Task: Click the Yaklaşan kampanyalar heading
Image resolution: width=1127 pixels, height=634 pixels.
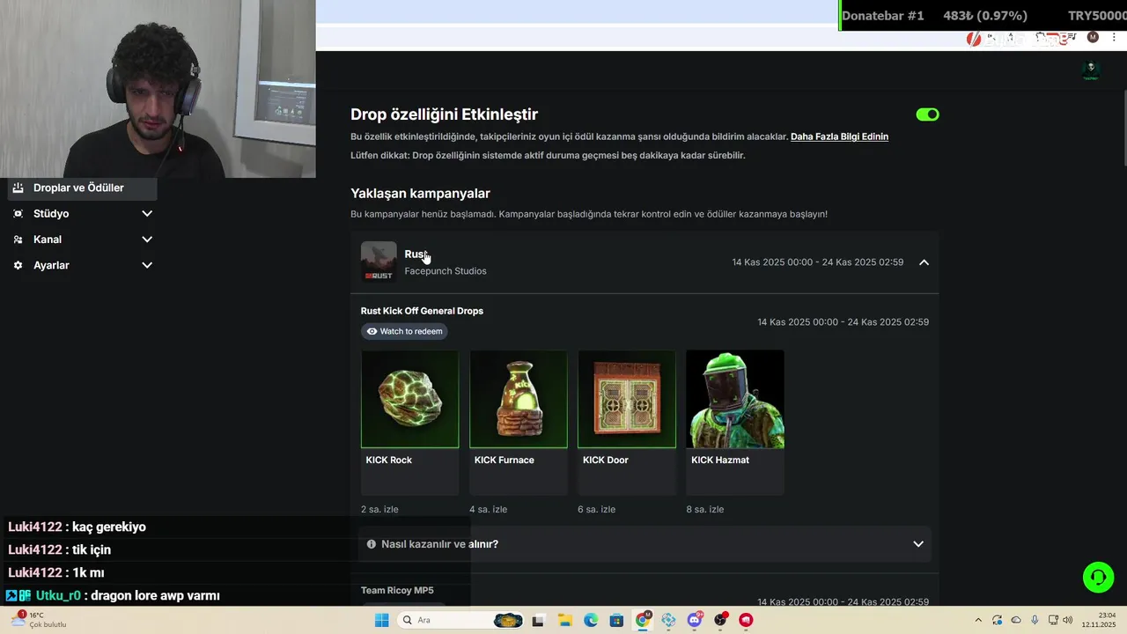Action: tap(420, 194)
